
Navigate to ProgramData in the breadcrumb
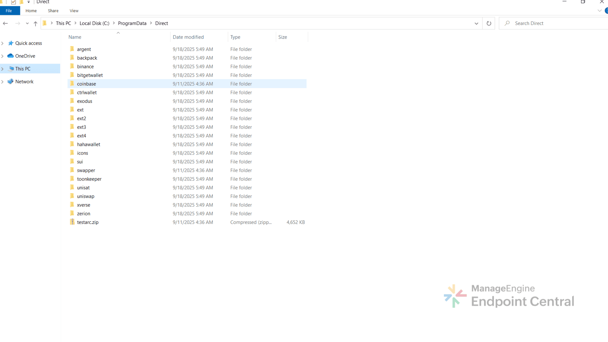[x=132, y=23]
